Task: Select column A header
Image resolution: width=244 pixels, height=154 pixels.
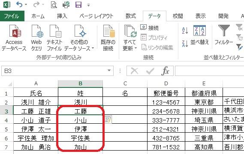Action: (36, 84)
